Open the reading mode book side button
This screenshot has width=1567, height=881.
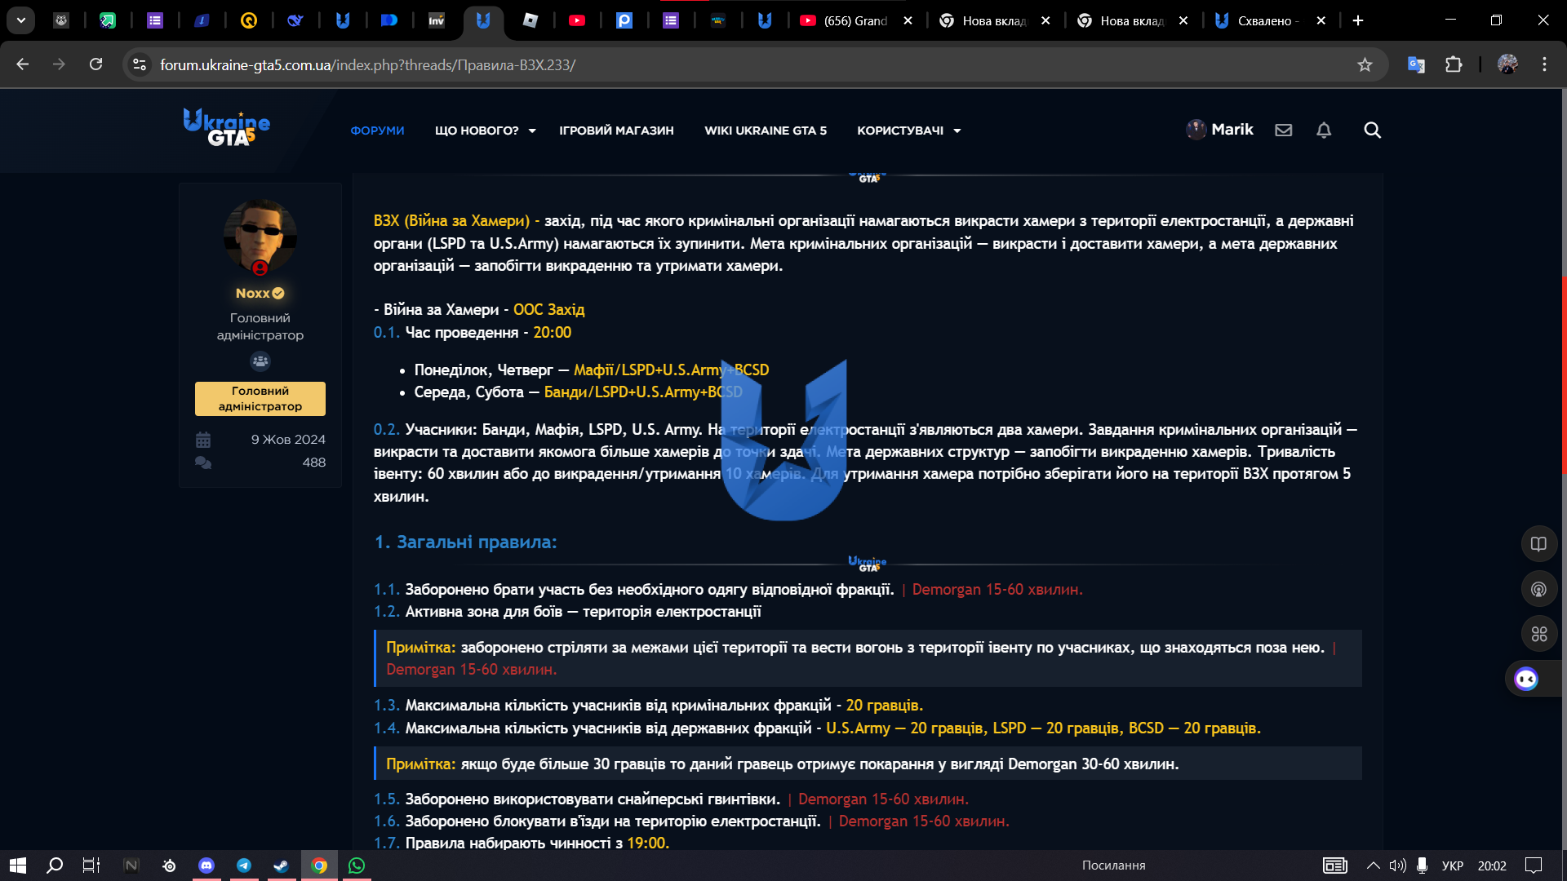pos(1538,544)
